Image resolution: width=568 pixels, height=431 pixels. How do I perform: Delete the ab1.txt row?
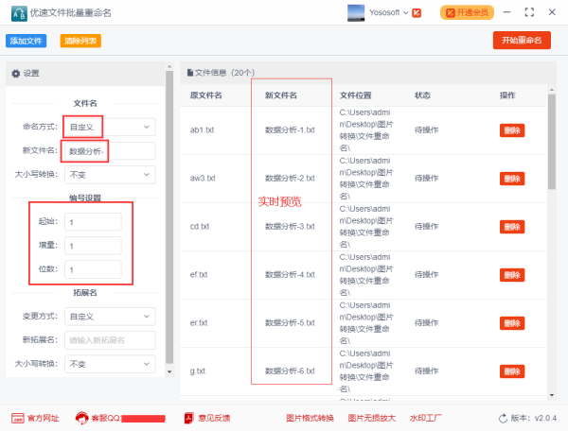(512, 130)
